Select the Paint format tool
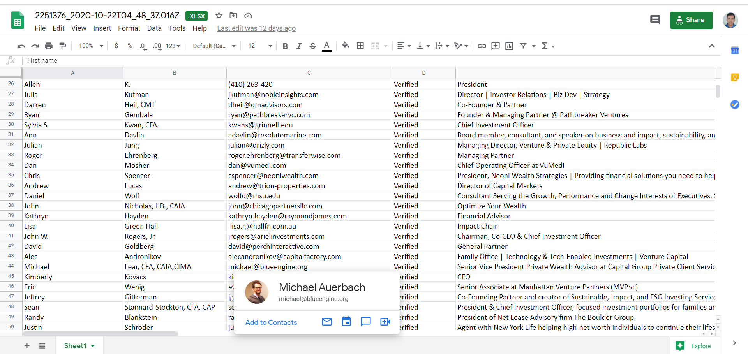748x354 pixels. coord(62,46)
